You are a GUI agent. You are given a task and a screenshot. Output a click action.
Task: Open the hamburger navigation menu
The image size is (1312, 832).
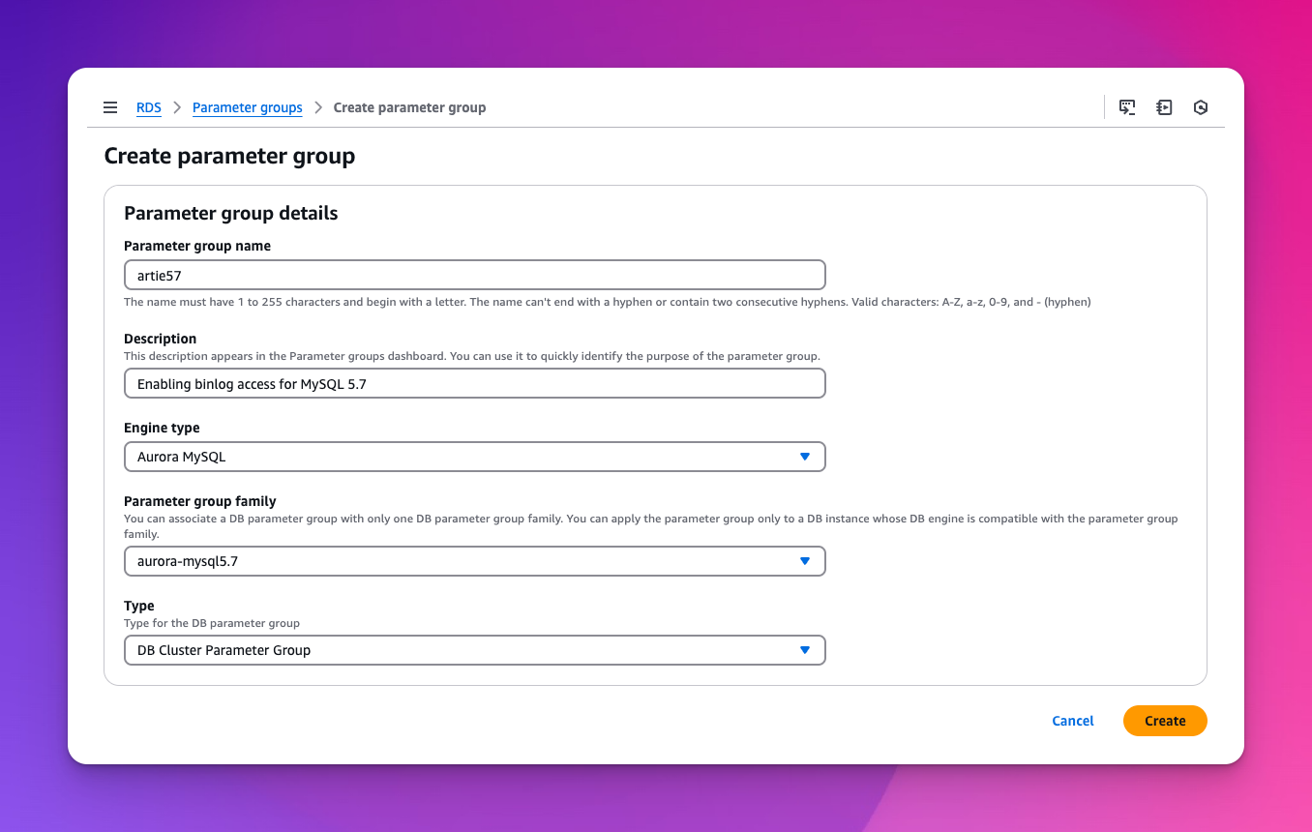110,107
